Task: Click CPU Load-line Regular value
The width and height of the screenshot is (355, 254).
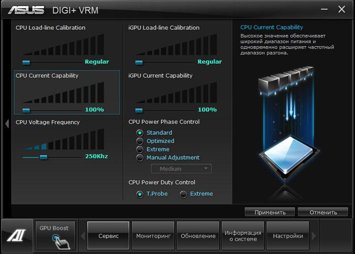Action: (x=97, y=61)
